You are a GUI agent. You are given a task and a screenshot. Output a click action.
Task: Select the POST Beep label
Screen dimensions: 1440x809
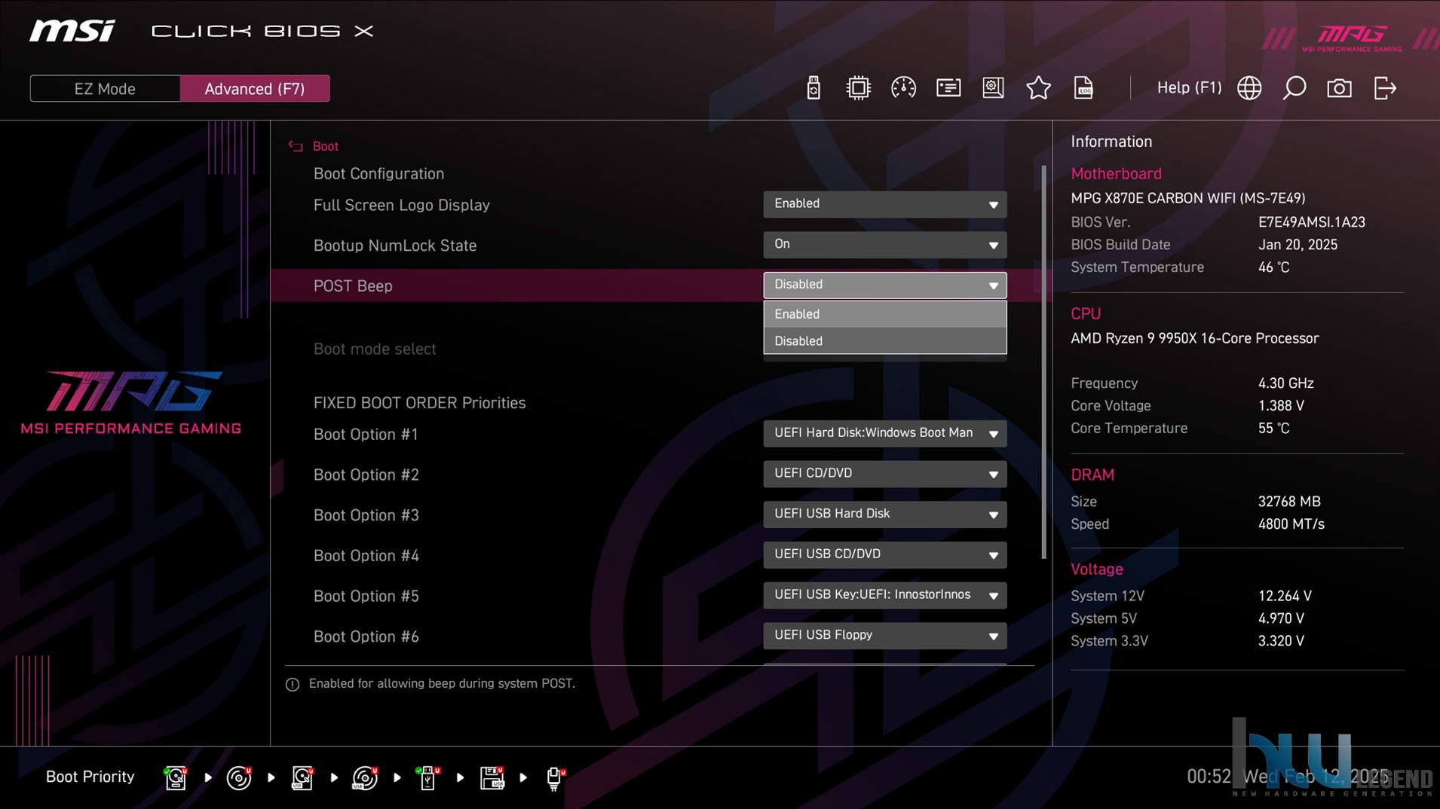[x=353, y=286]
